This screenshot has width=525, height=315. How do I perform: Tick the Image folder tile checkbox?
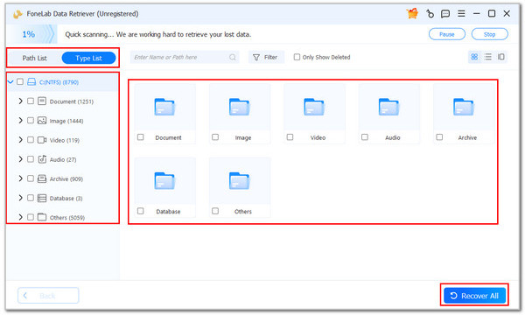pyautogui.click(x=215, y=137)
